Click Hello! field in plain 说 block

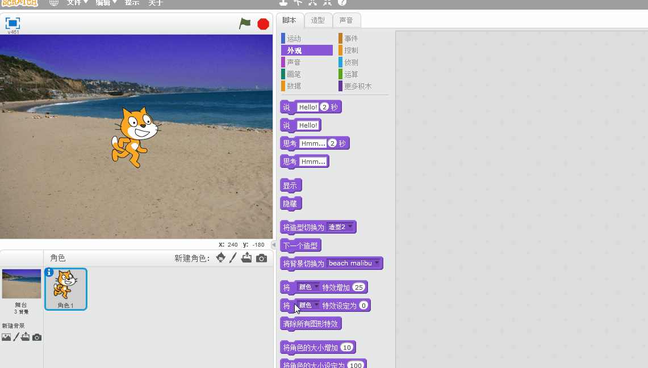coord(308,125)
